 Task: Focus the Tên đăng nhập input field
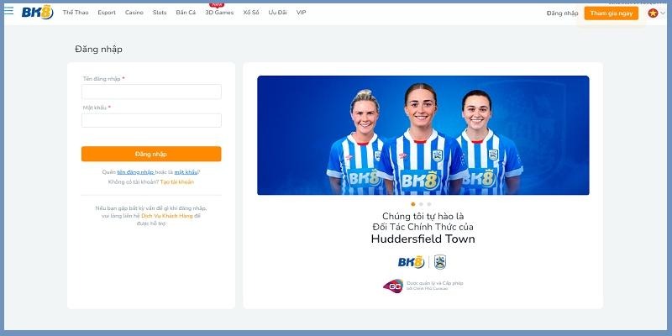coord(151,92)
